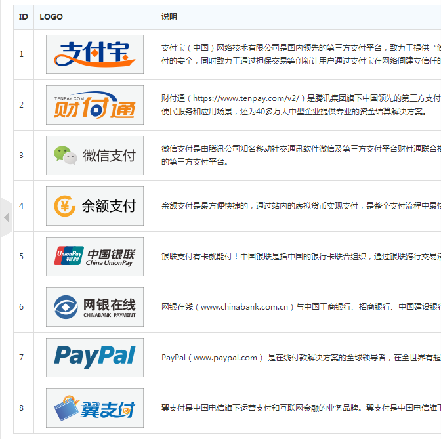Click the www.paypal.com description text
This screenshot has height=439, width=441.
tap(301, 358)
